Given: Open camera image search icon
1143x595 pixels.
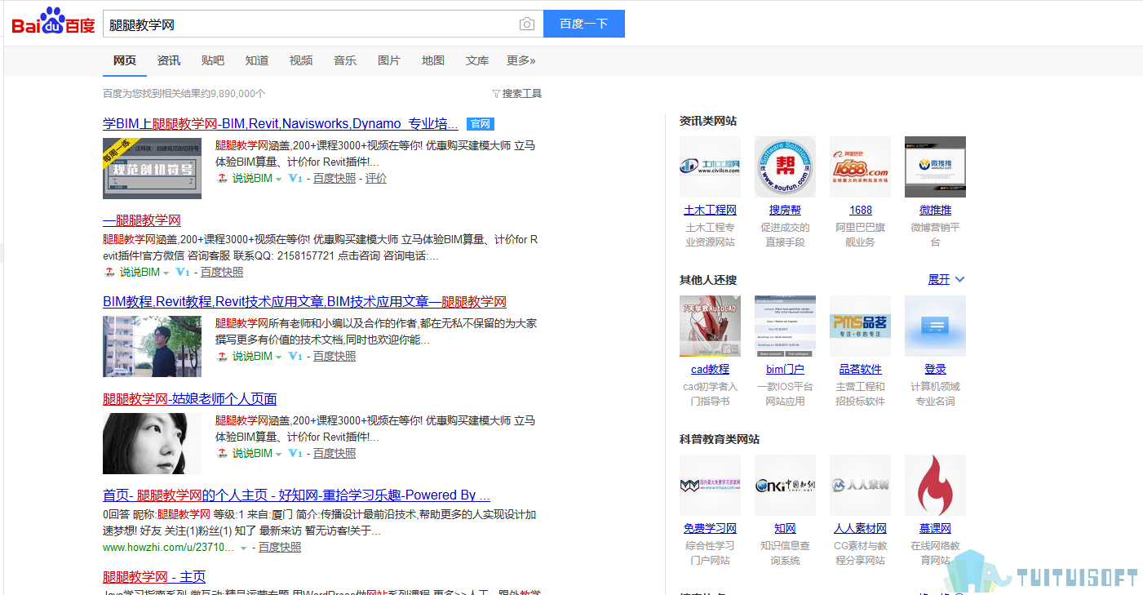Looking at the screenshot, I should pyautogui.click(x=527, y=24).
